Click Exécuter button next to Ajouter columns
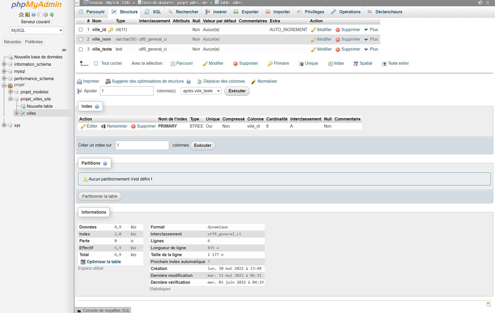This screenshot has width=495, height=313. tap(237, 91)
